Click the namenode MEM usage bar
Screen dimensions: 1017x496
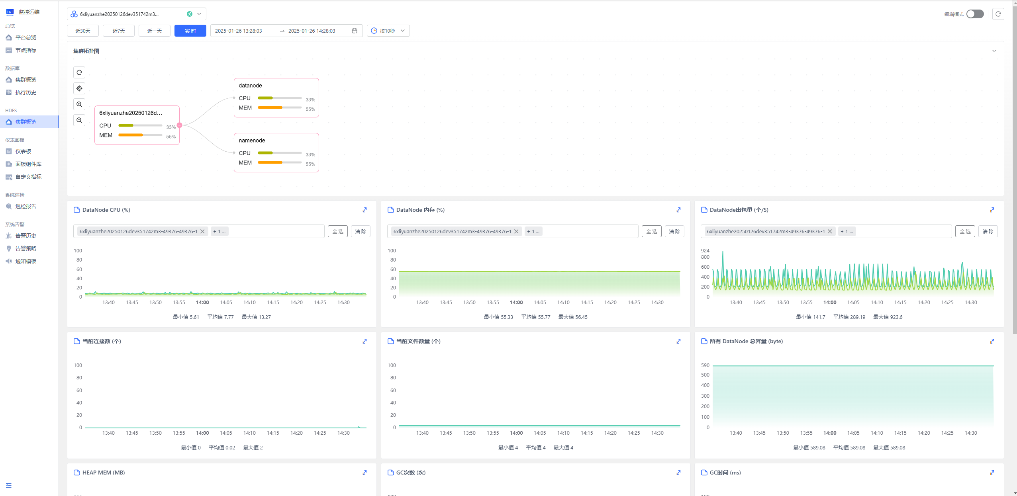click(x=280, y=162)
